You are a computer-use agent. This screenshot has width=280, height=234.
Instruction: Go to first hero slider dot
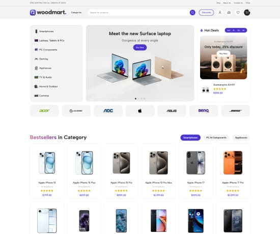135,99
